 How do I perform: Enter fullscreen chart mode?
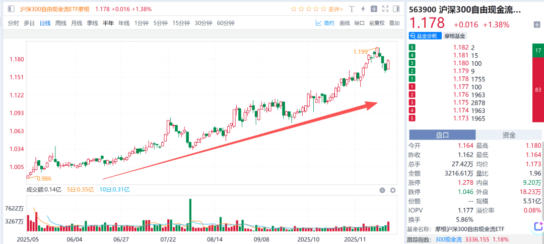click(x=385, y=9)
